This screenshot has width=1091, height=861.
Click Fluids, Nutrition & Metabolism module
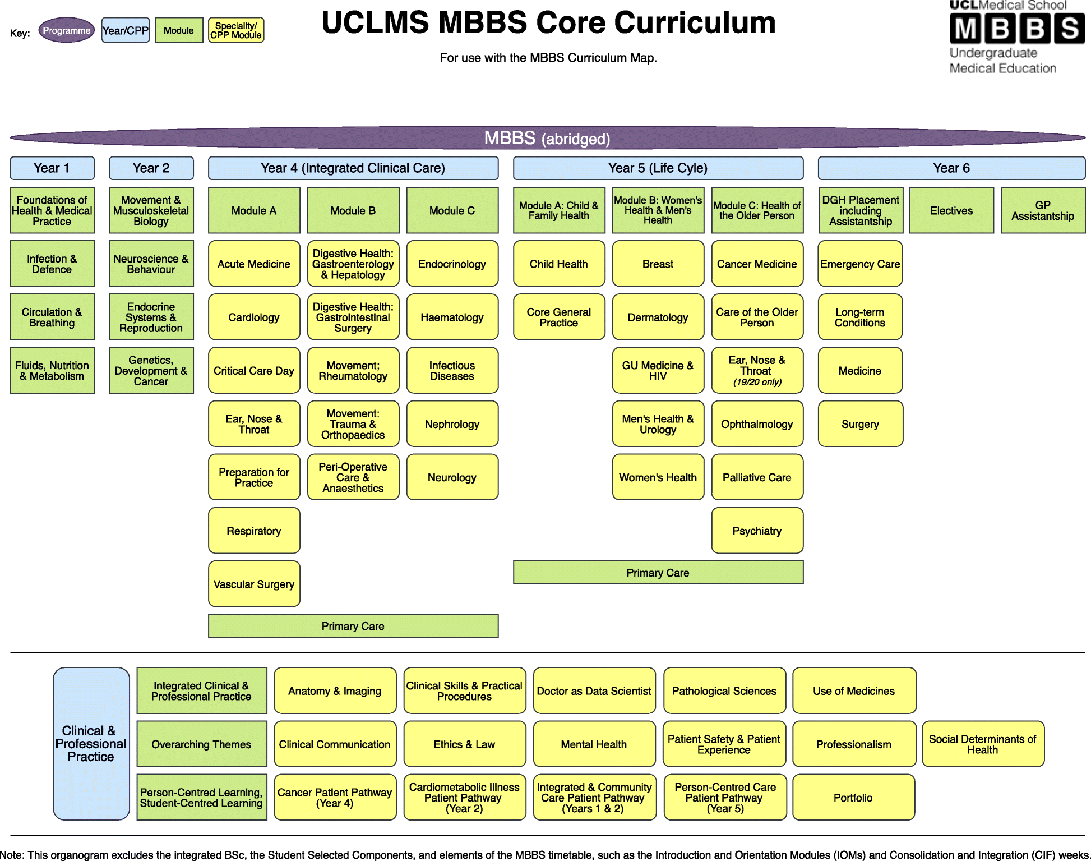pos(52,370)
